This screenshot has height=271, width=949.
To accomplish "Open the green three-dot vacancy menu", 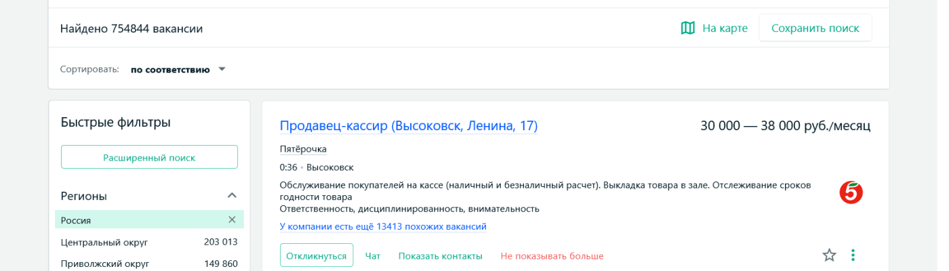I will tap(853, 255).
